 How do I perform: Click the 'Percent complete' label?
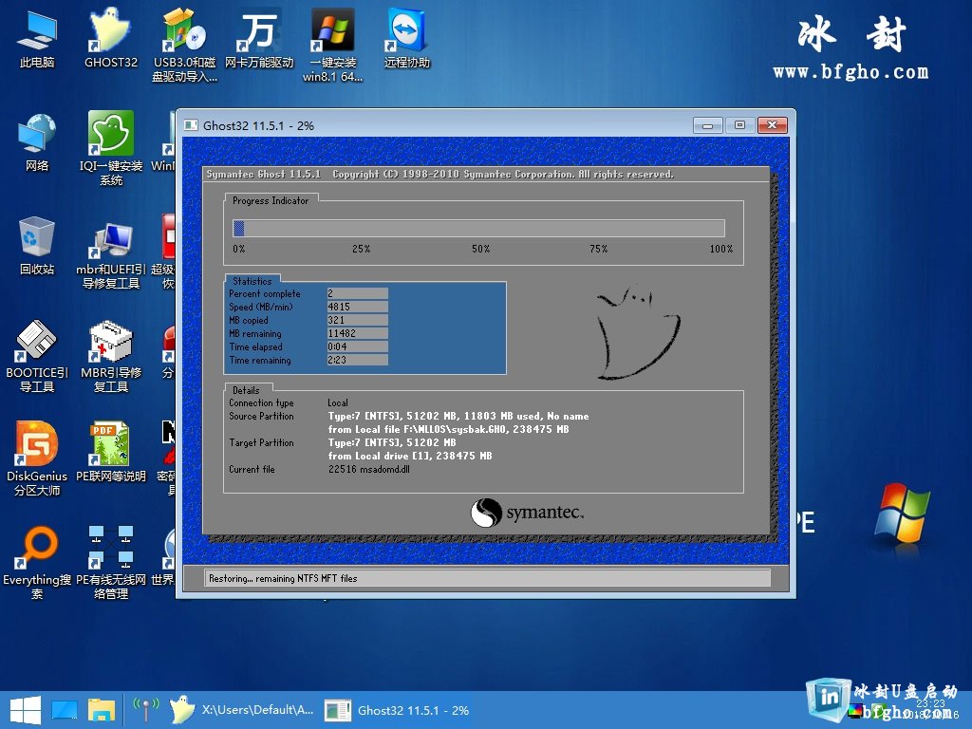point(265,294)
